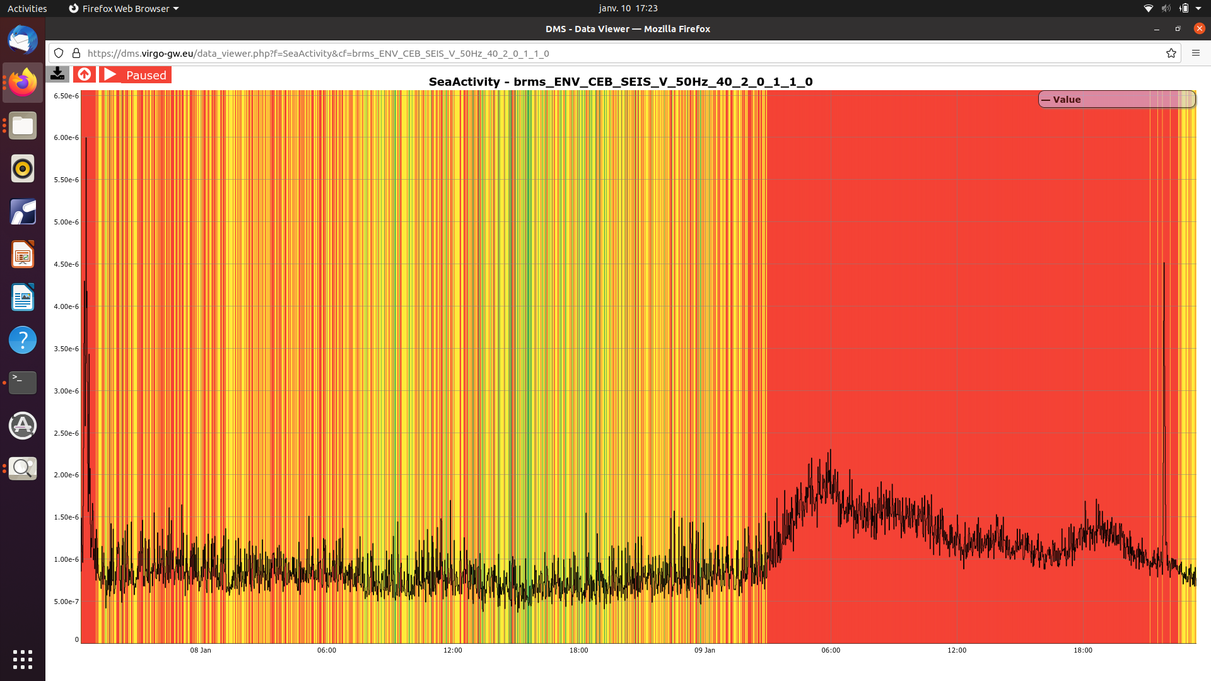Click the volume status icon

1166,8
